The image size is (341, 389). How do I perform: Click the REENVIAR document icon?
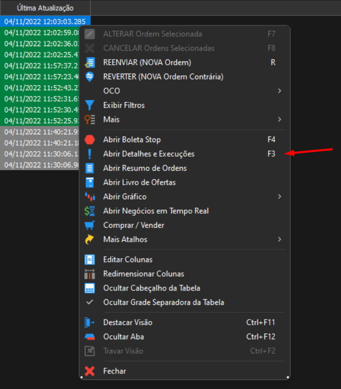pyautogui.click(x=90, y=63)
